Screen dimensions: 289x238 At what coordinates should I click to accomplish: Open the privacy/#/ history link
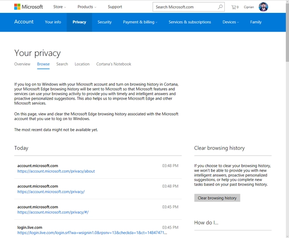click(53, 212)
